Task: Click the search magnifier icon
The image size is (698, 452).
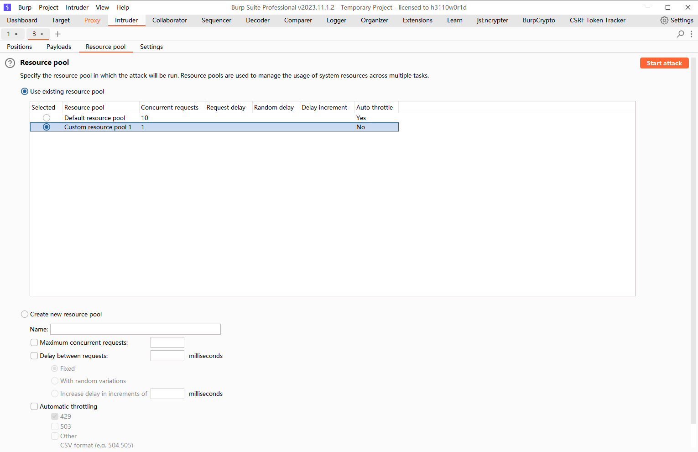Action: point(680,34)
